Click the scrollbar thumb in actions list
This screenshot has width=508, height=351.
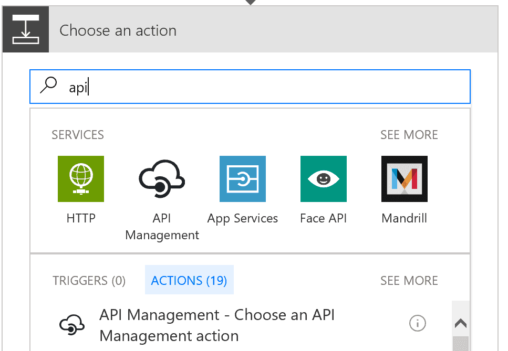click(x=460, y=344)
